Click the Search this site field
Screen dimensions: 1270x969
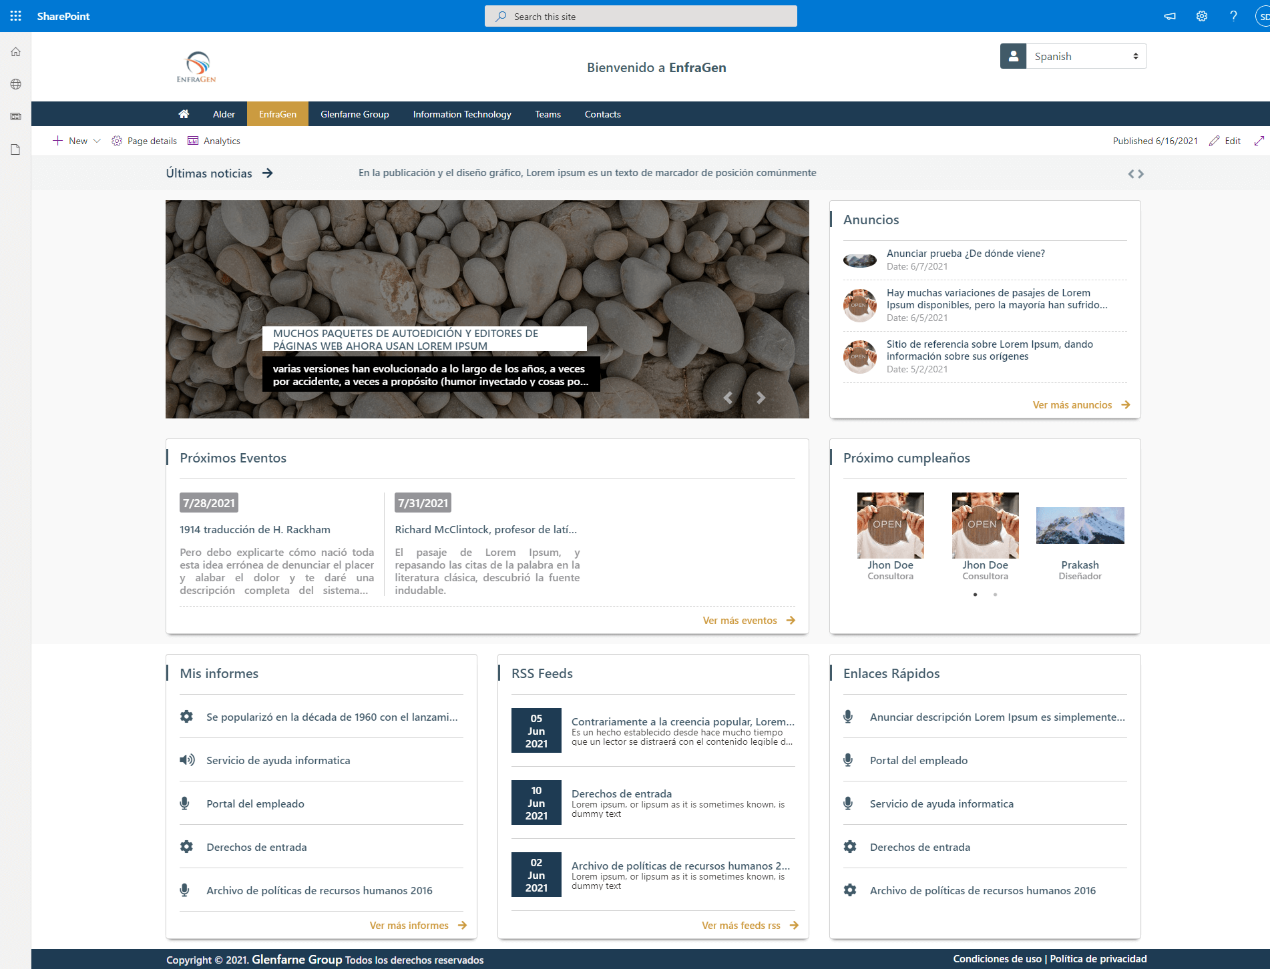(x=641, y=16)
